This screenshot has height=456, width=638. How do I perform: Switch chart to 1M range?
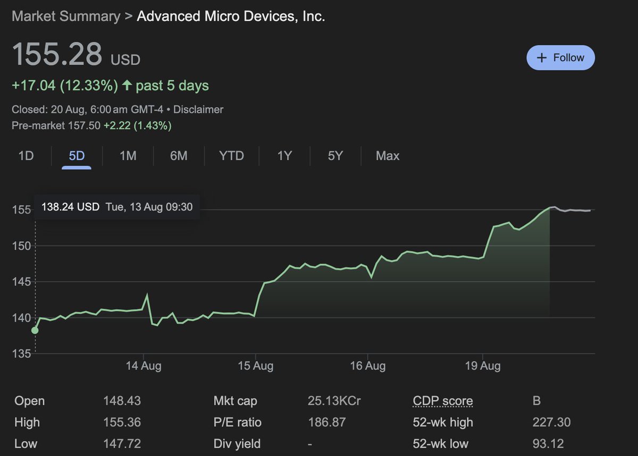[x=128, y=156]
